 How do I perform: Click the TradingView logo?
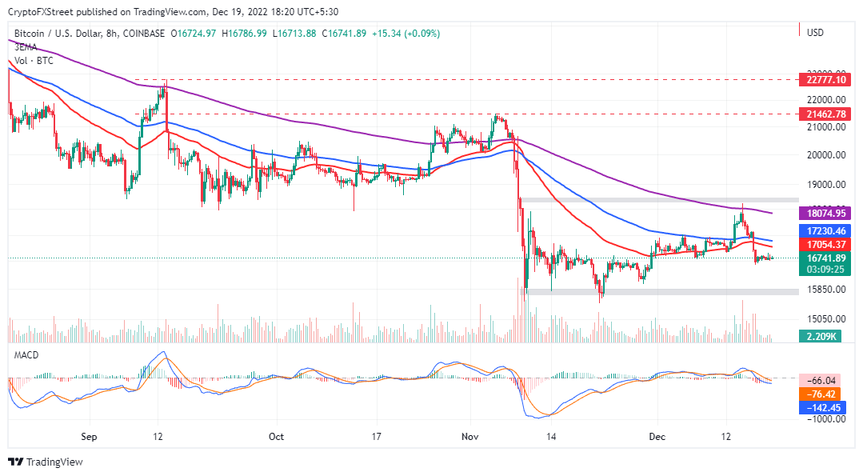45,462
